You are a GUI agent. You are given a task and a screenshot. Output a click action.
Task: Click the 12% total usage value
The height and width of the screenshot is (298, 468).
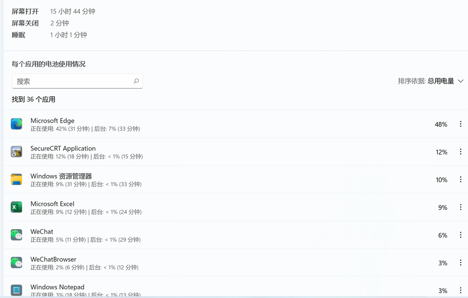tap(441, 152)
